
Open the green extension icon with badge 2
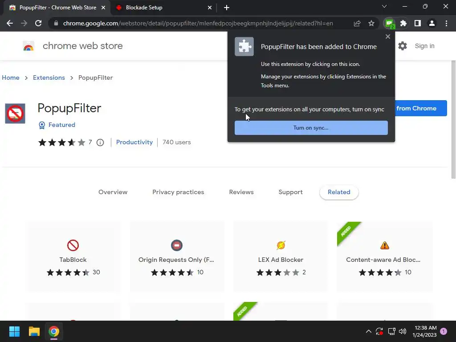pyautogui.click(x=389, y=24)
